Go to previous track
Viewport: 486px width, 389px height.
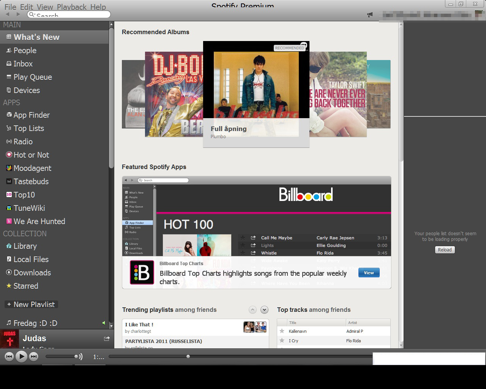[x=9, y=356]
